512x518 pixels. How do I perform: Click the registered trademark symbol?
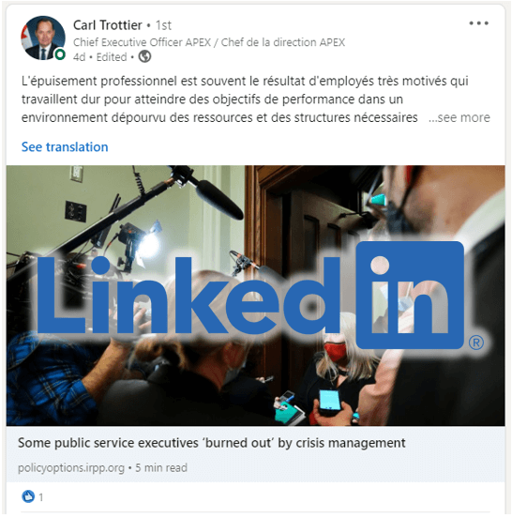(x=476, y=343)
